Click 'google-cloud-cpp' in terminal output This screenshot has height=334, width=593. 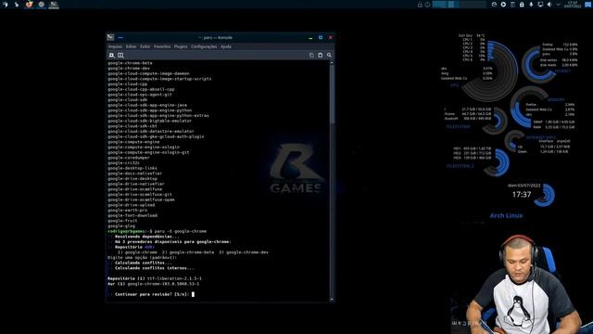click(128, 84)
